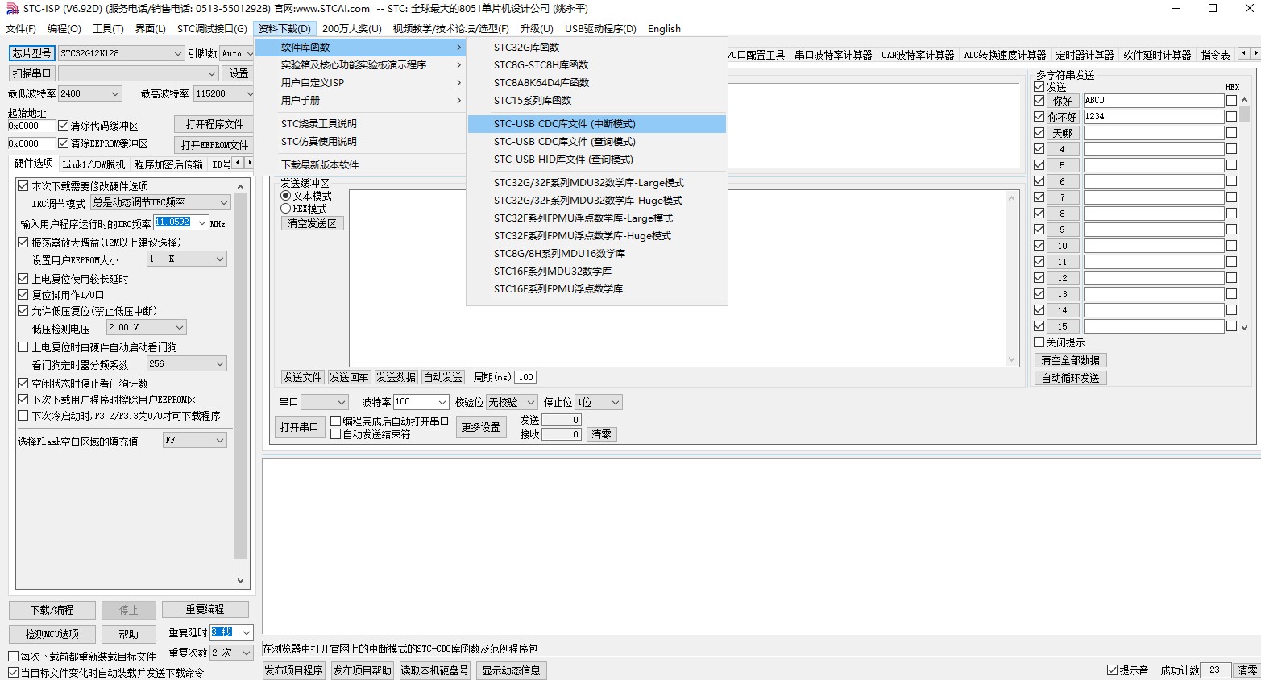This screenshot has width=1261, height=680.
Task: Open USB驱动程序(D) menu
Action: 600,28
